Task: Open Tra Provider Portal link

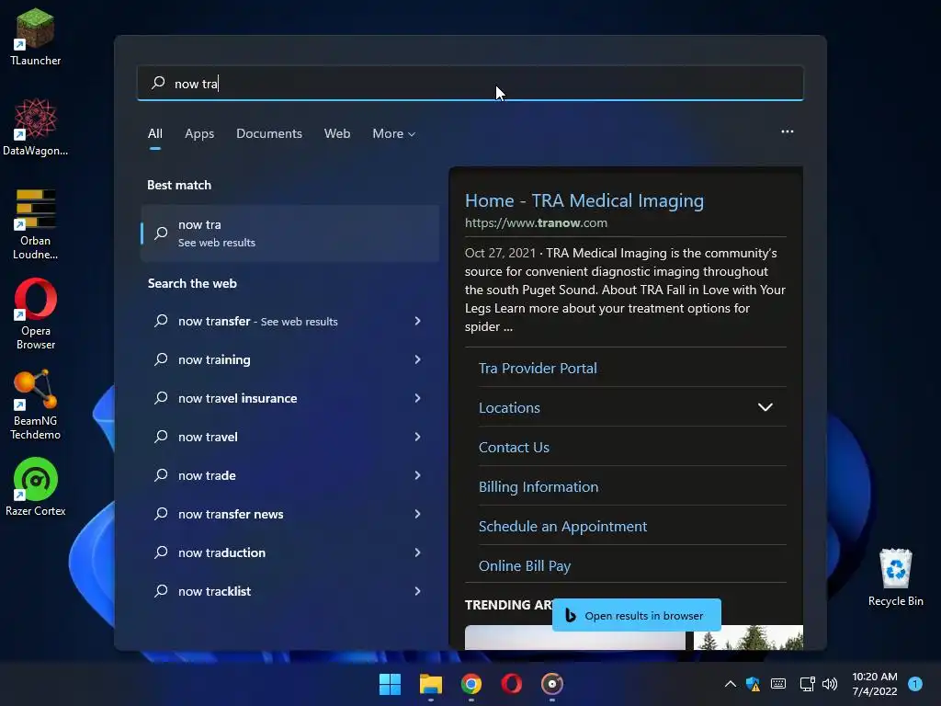Action: (538, 368)
